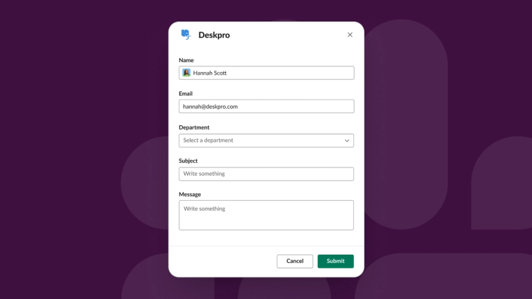532x299 pixels.
Task: Click the Subject field label
Action: pos(188,161)
